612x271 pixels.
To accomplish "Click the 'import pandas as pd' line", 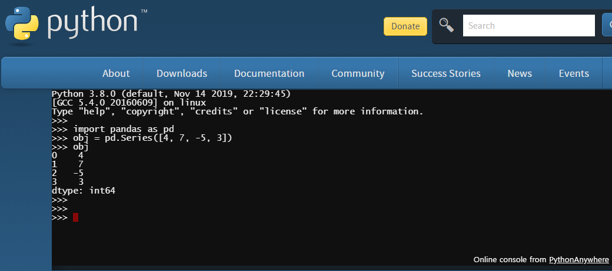I will click(x=113, y=129).
